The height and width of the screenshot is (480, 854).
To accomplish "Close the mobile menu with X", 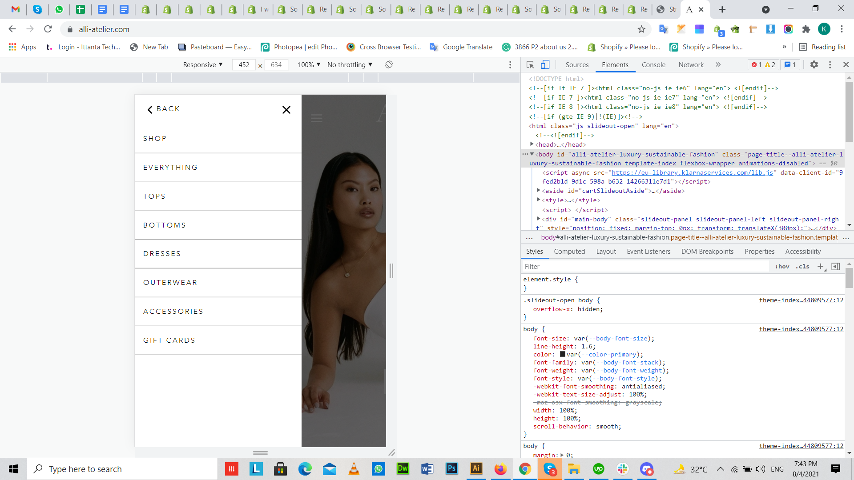I will [286, 110].
